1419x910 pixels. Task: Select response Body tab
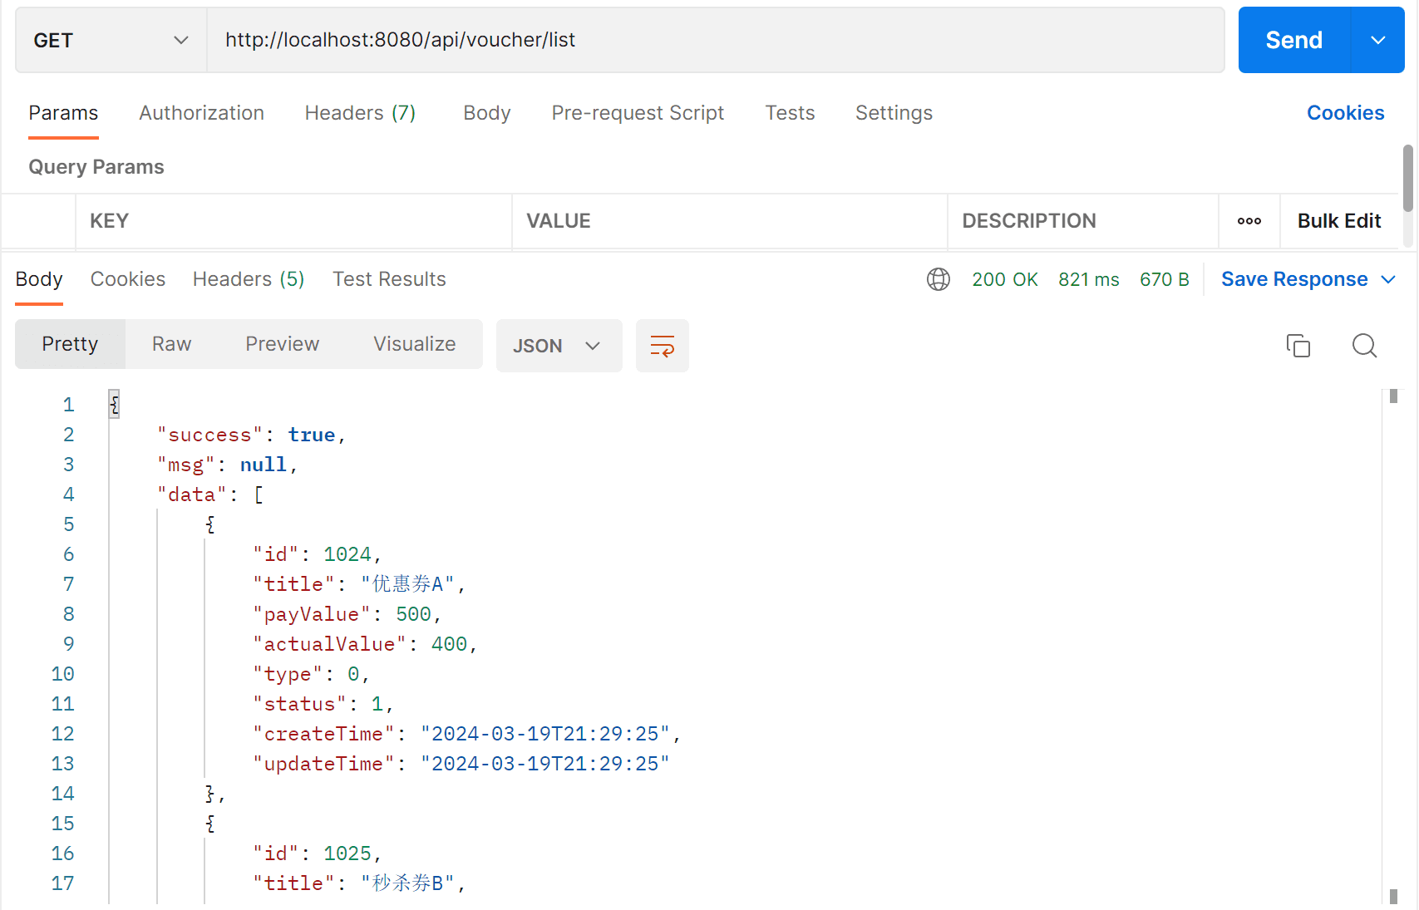pyautogui.click(x=39, y=279)
